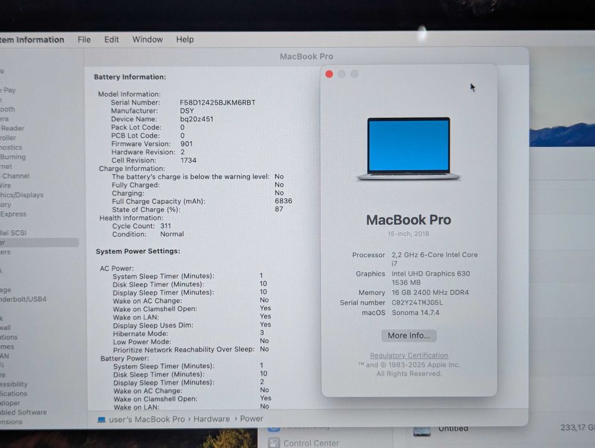Select the Locations sidebar item
Image resolution: width=595 pixels, height=448 pixels.
pos(9,336)
